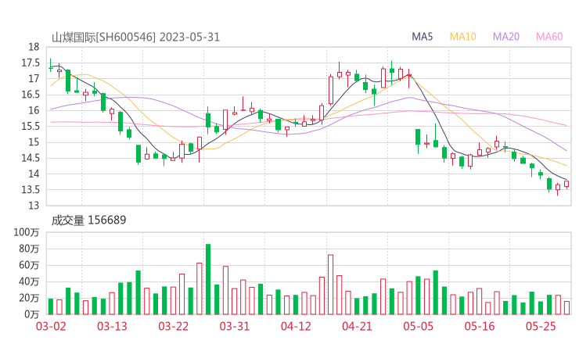Click the 80万 volume axis label

[29, 249]
